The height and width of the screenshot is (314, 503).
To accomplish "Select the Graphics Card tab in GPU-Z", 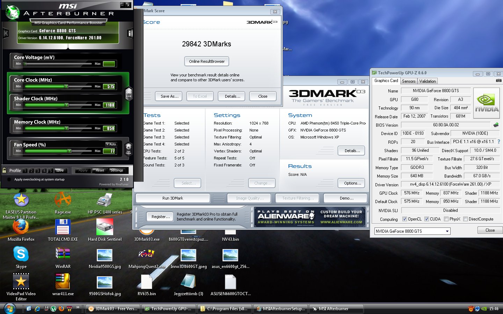I will pyautogui.click(x=386, y=81).
